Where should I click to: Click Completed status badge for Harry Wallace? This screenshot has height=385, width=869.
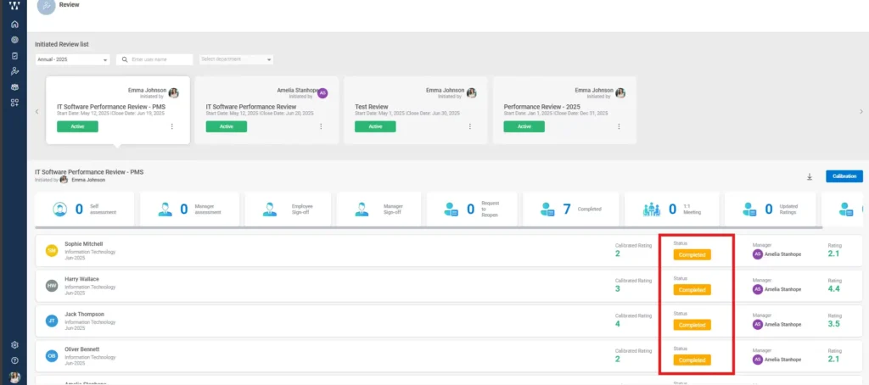[x=692, y=290]
